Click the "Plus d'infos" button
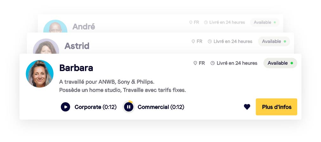Image resolution: width=321 pixels, height=142 pixels. (276, 107)
